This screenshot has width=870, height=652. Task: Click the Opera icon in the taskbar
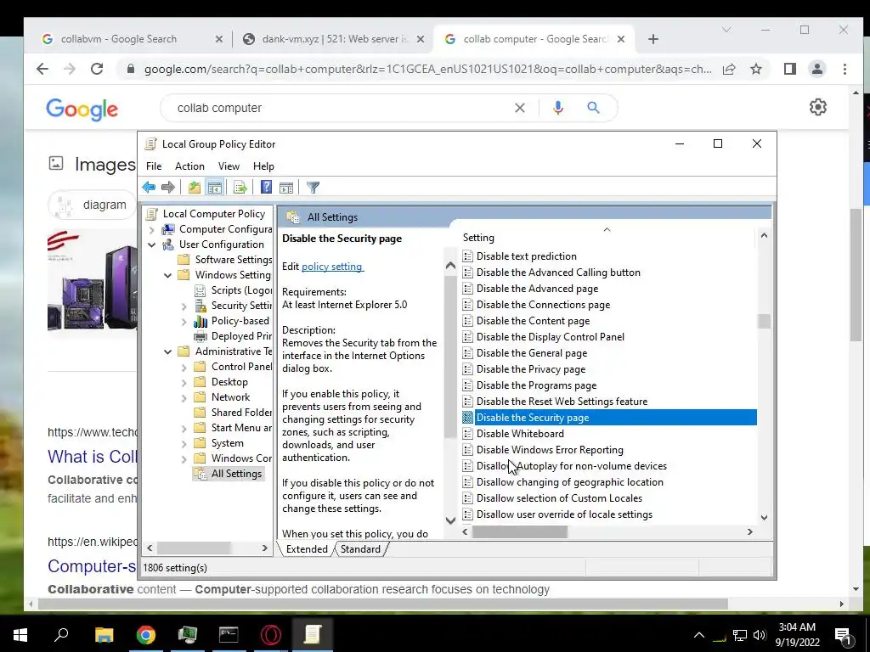coord(271,634)
